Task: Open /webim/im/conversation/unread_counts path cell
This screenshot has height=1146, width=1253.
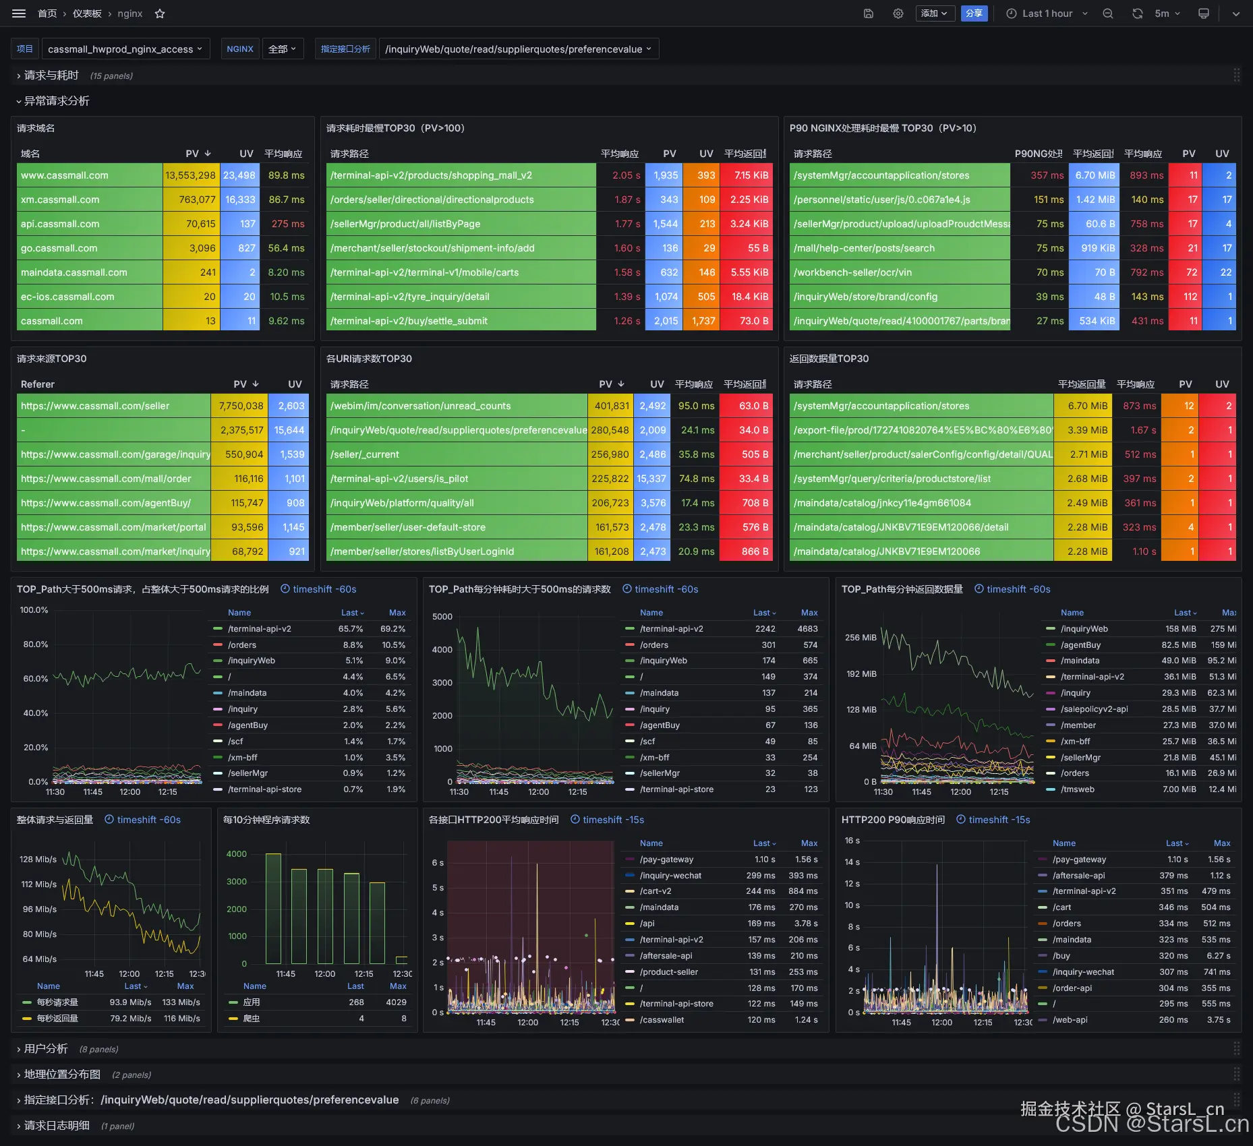Action: tap(457, 406)
